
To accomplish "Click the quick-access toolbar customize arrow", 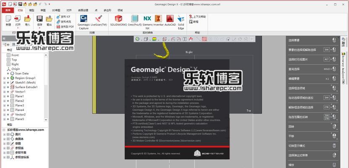I will click(49, 4).
